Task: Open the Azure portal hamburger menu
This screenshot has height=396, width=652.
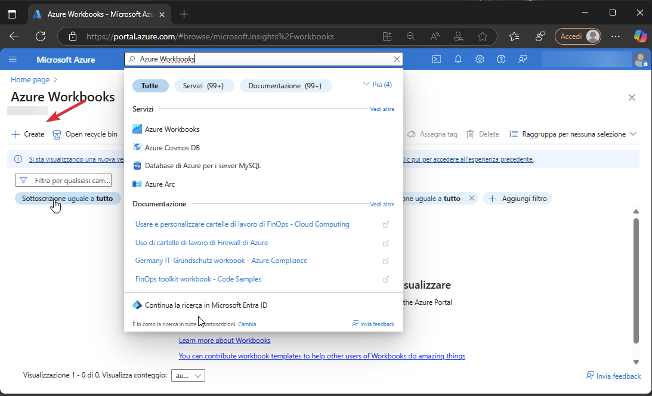Action: pos(13,59)
